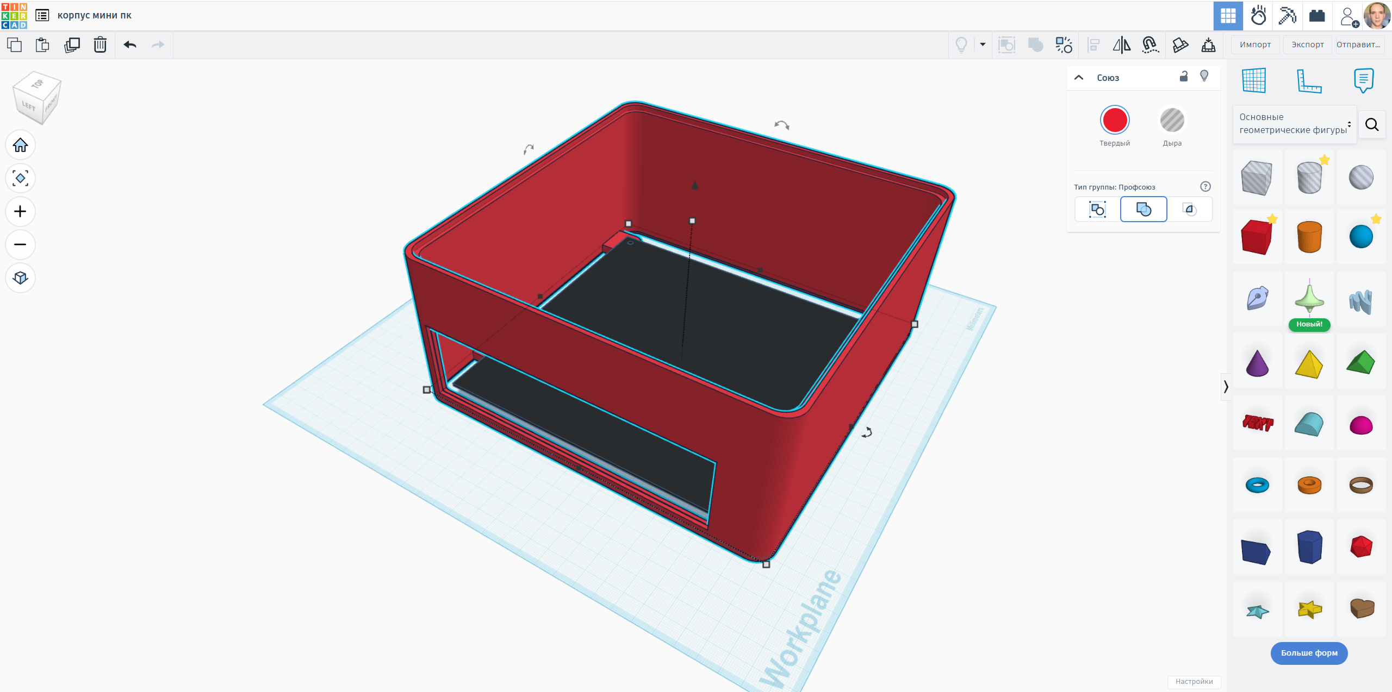Open the Импорт menu
Viewport: 1392px width, 692px height.
[x=1255, y=45]
